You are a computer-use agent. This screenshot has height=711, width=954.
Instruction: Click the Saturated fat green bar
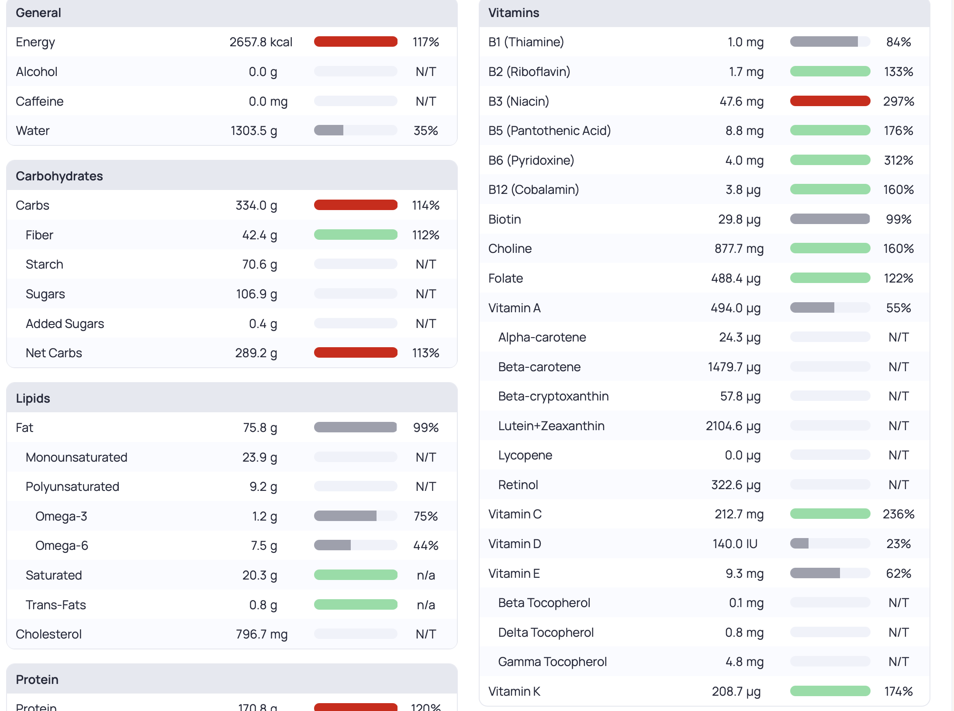356,575
